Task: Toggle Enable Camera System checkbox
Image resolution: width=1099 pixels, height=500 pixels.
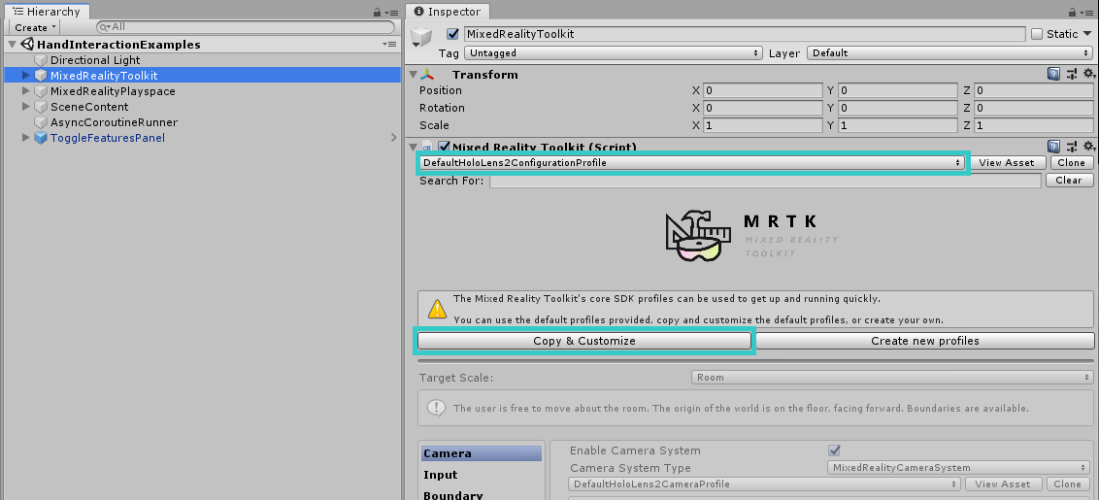Action: click(x=834, y=450)
